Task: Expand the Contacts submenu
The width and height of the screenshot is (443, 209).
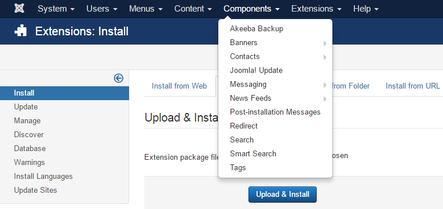Action: point(276,57)
